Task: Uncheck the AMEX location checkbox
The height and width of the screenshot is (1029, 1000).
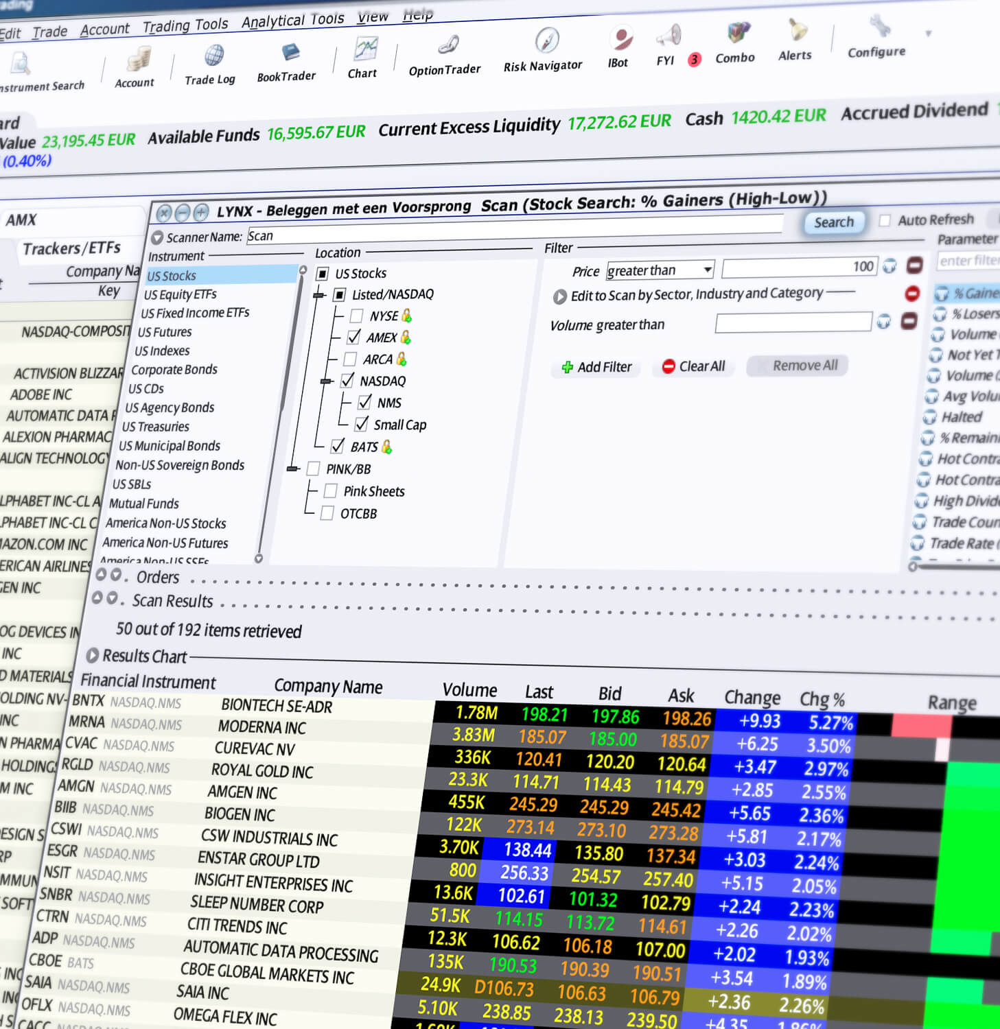Action: 353,337
